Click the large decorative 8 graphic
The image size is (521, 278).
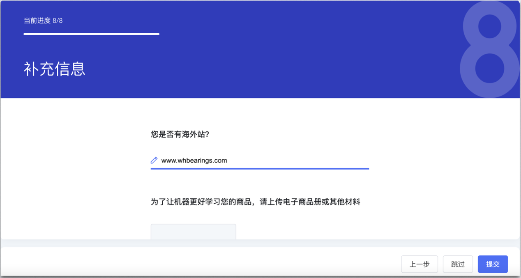(x=489, y=48)
